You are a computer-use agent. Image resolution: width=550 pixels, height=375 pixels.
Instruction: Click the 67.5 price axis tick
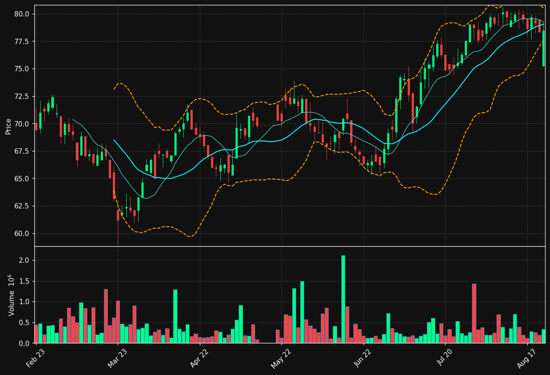tap(21, 151)
